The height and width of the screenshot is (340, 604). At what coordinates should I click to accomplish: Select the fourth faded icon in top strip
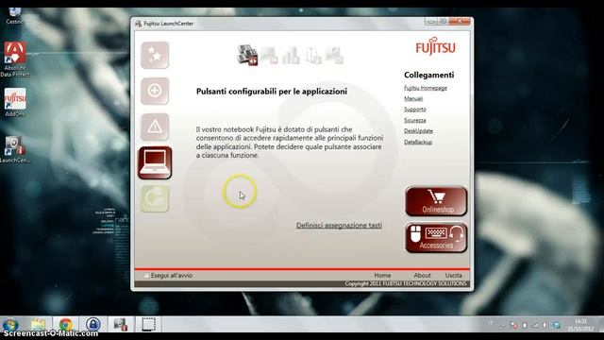pos(312,56)
